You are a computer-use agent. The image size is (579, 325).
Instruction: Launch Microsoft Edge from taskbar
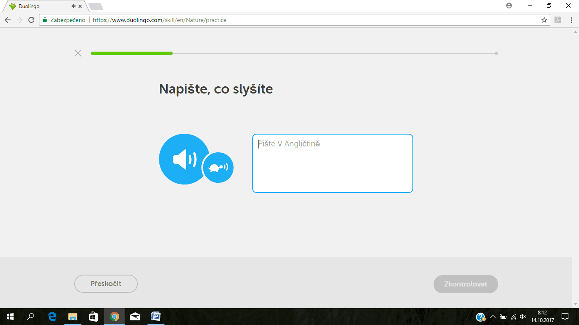pyautogui.click(x=53, y=317)
